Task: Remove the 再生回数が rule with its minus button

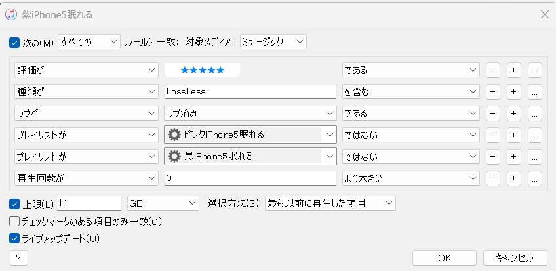Action: point(493,178)
